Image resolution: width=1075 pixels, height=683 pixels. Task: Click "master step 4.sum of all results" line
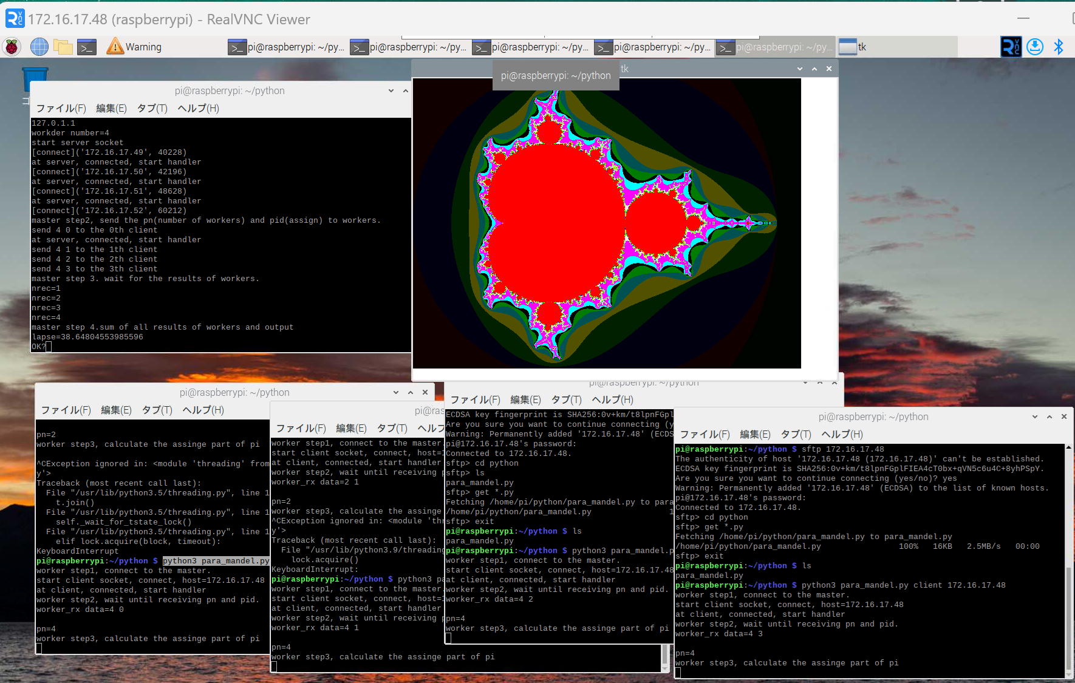163,327
